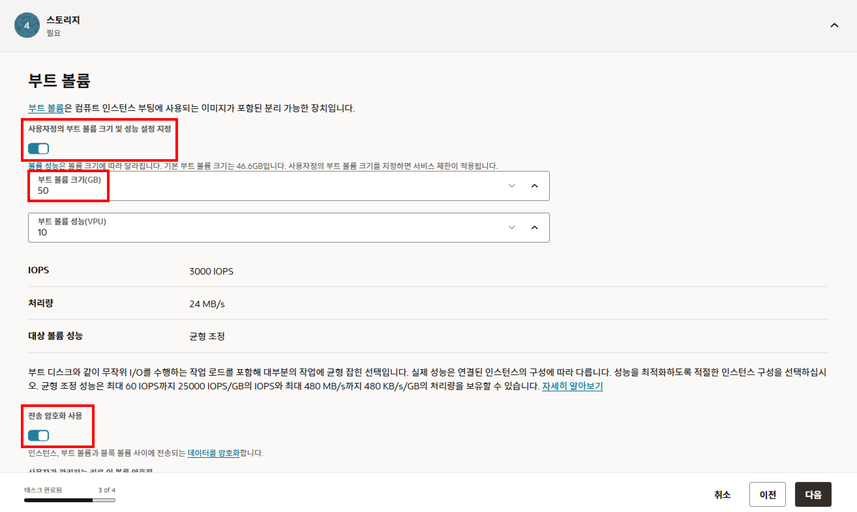Click the 스토리지 section header title
The width and height of the screenshot is (857, 512).
click(63, 20)
